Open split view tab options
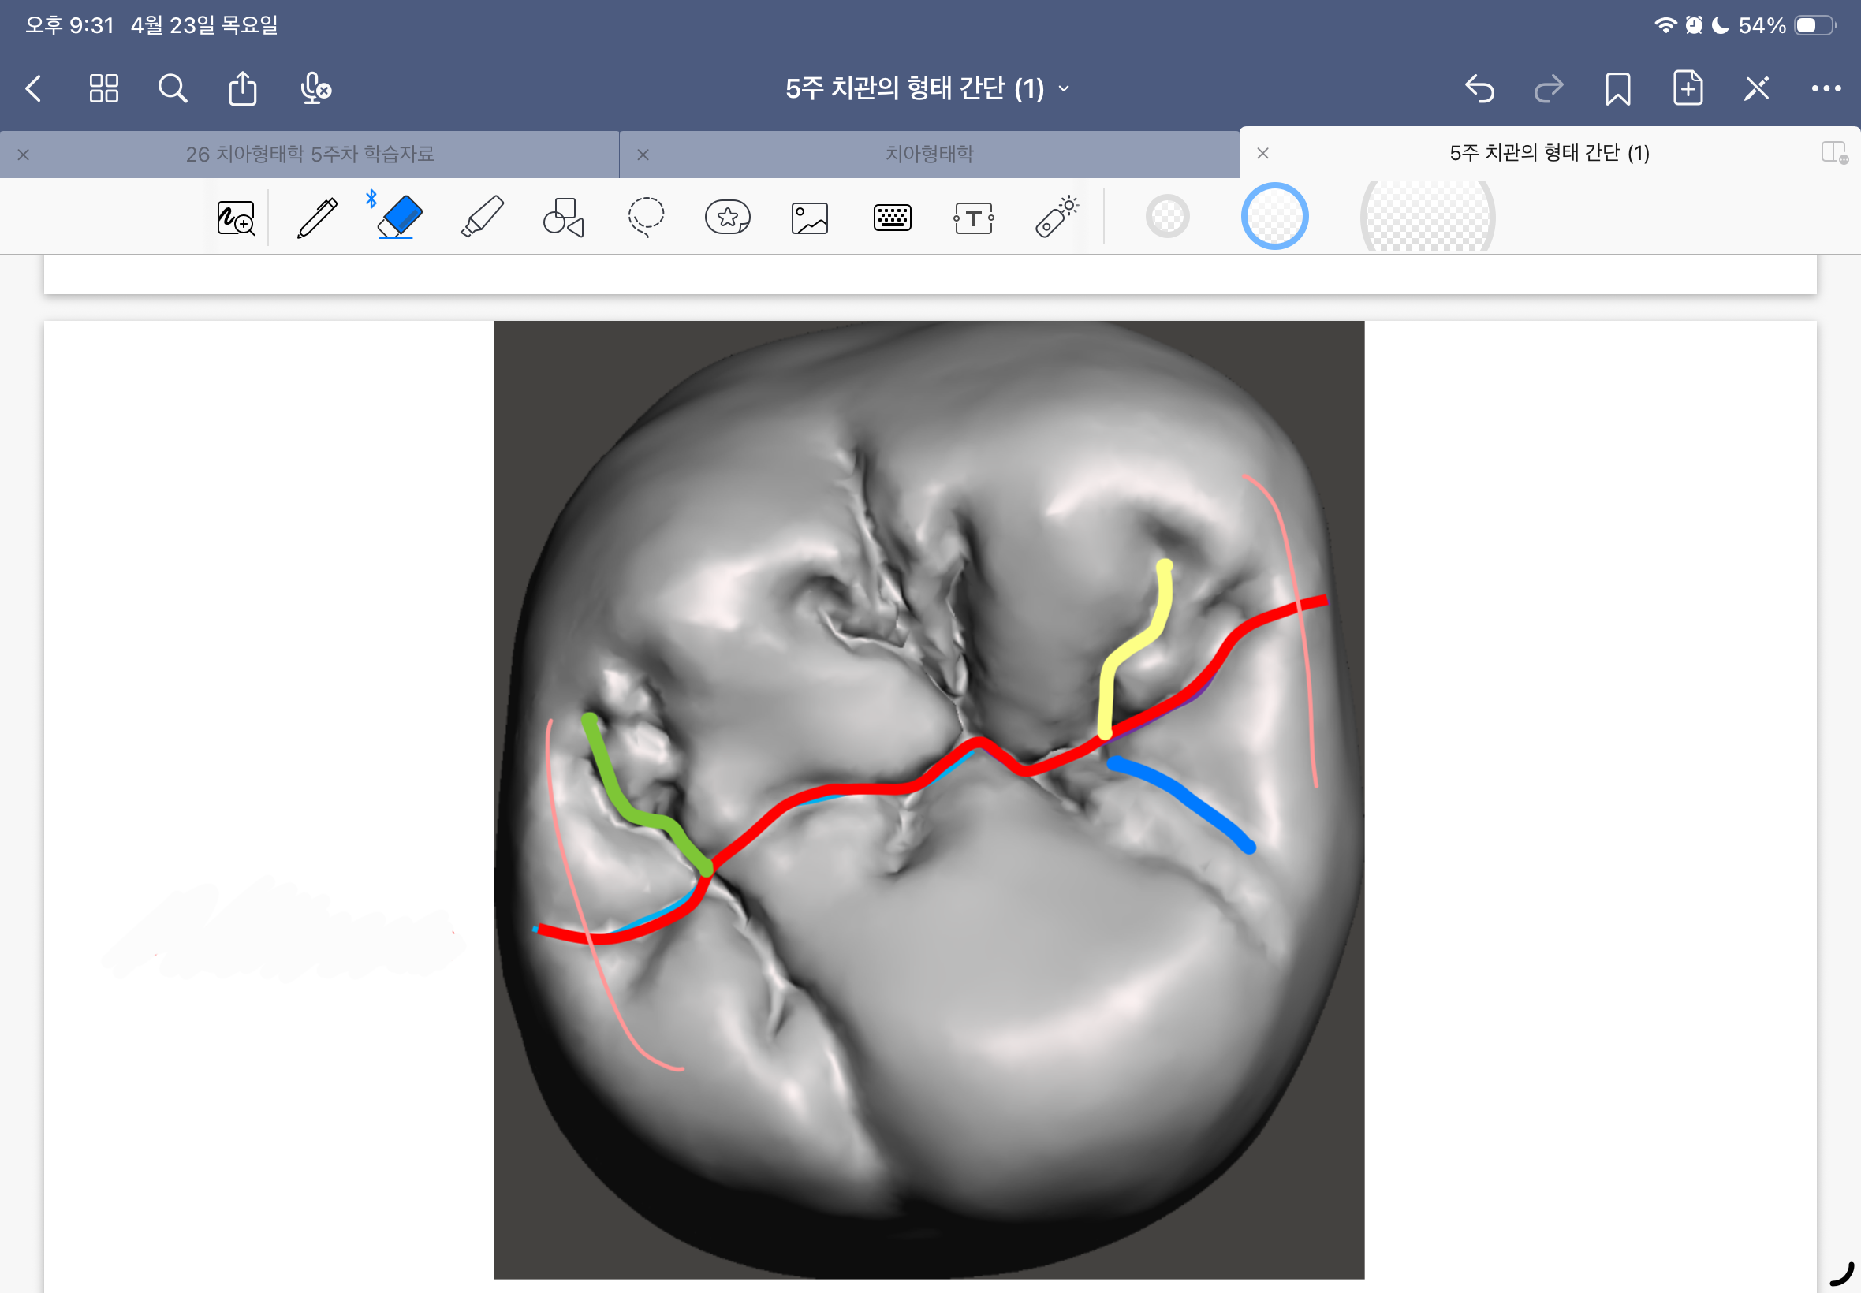The image size is (1861, 1293). [x=1833, y=152]
